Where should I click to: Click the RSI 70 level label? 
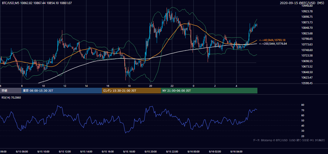pyautogui.click(x=303, y=110)
